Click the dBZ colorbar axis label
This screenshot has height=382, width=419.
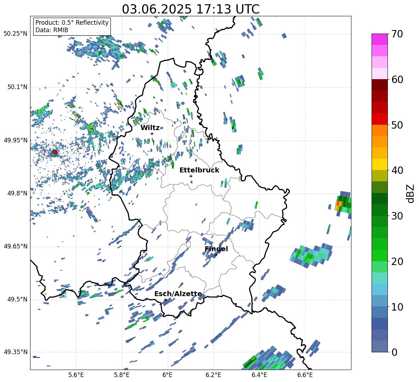point(411,193)
